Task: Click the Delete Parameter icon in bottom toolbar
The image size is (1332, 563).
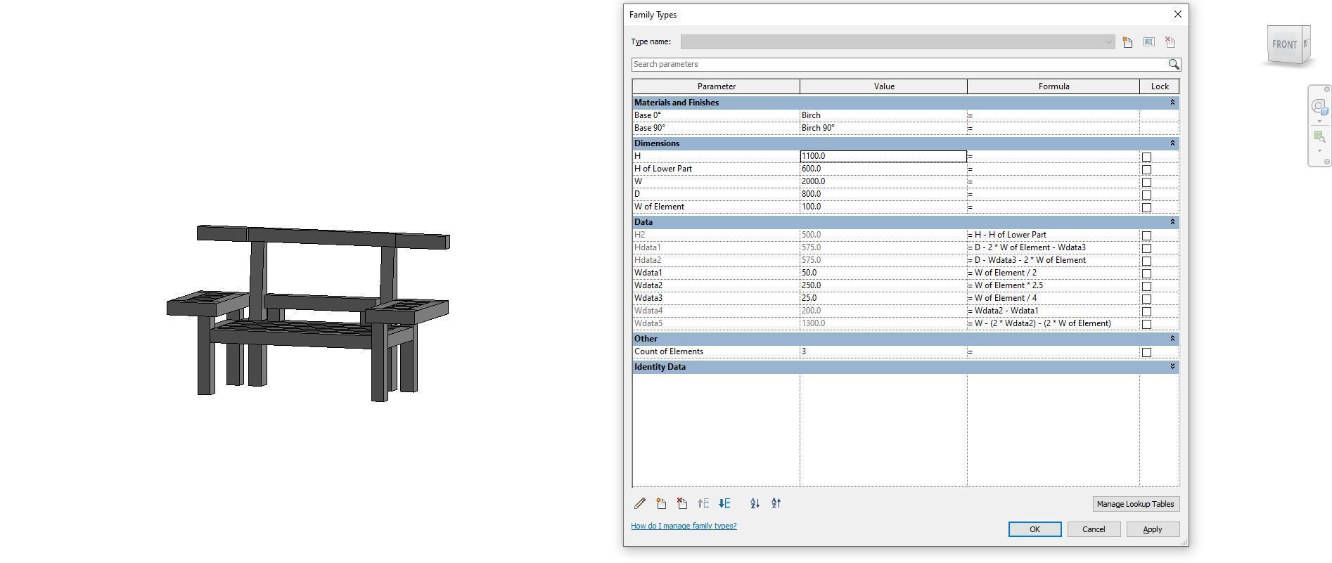Action: [682, 503]
